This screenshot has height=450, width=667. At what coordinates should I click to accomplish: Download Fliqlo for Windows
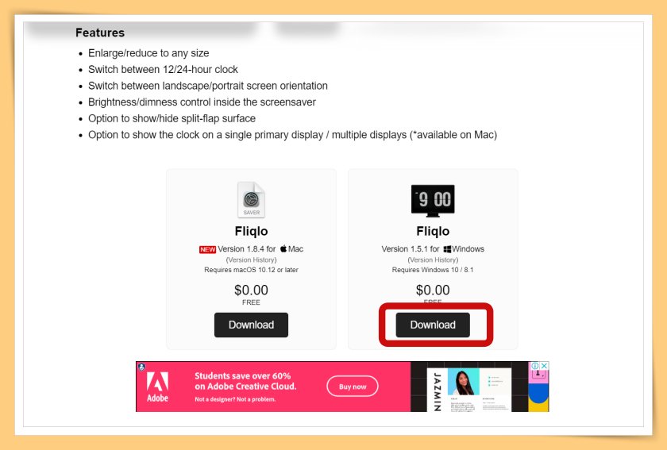point(433,325)
